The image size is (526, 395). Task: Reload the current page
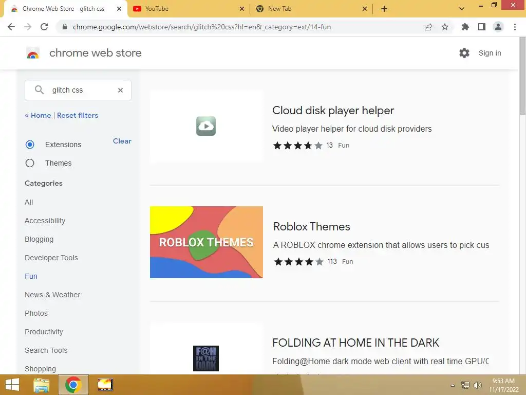click(x=44, y=27)
